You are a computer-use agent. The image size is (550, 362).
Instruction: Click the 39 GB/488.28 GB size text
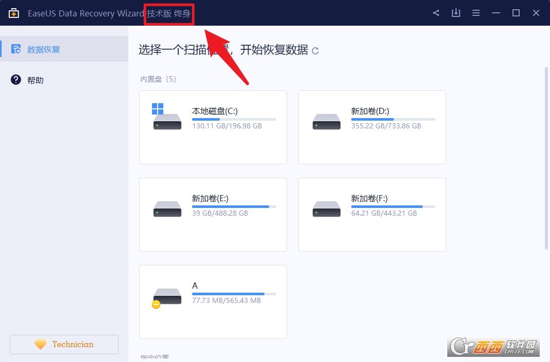(220, 213)
